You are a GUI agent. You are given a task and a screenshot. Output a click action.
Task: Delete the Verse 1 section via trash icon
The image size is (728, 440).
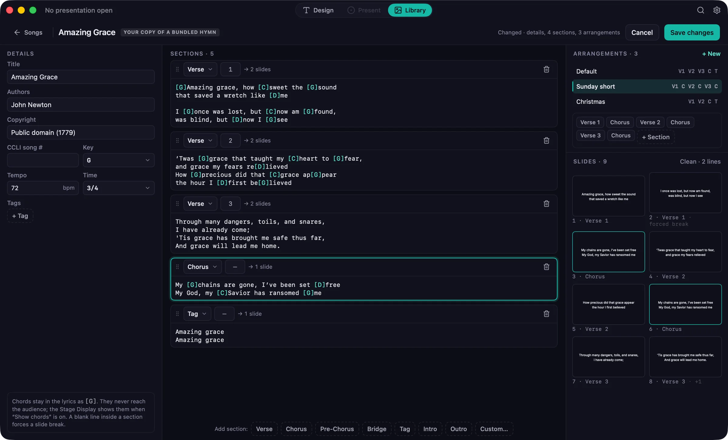[546, 69]
